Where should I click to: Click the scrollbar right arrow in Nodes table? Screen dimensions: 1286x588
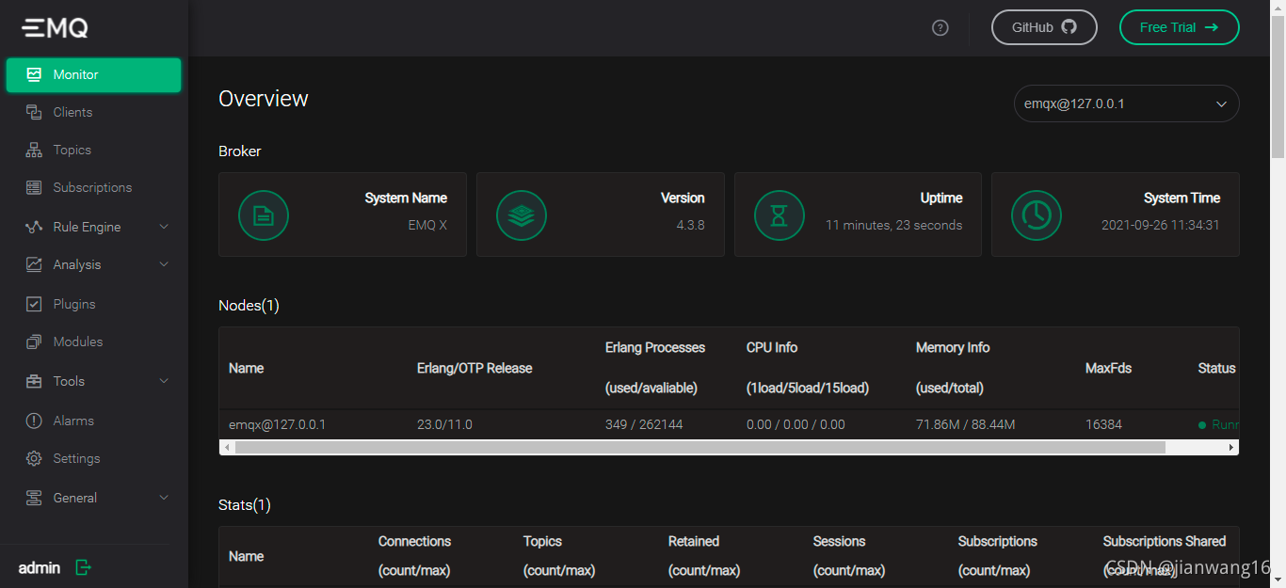1231,448
